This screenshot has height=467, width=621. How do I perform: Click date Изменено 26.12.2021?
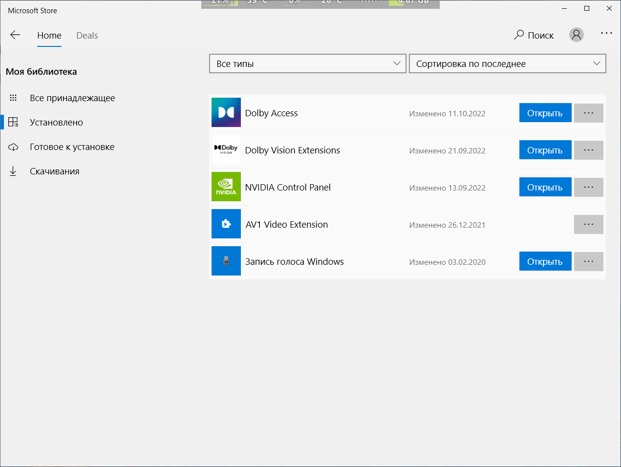[448, 225]
